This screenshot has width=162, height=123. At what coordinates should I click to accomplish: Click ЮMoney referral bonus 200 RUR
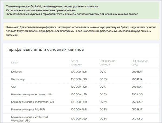pyautogui.click(x=137, y=72)
